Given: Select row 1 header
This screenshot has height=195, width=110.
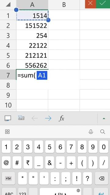Looking at the screenshot, I should 8,16.
